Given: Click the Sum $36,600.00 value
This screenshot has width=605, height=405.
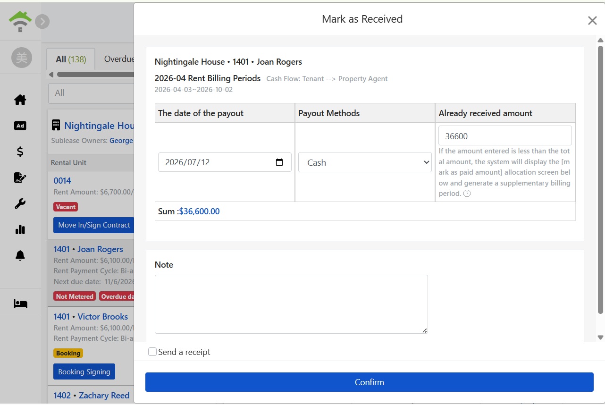Looking at the screenshot, I should (199, 211).
